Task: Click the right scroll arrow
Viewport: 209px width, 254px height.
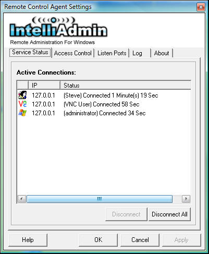Action: pyautogui.click(x=186, y=199)
